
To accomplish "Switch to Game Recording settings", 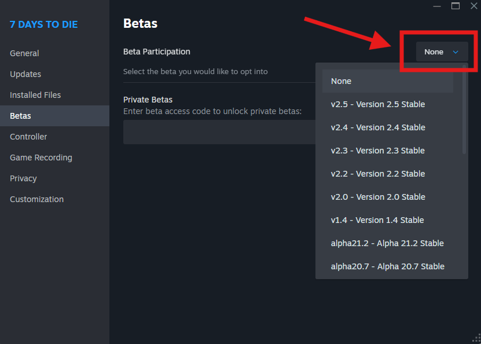I will [x=54, y=158].
